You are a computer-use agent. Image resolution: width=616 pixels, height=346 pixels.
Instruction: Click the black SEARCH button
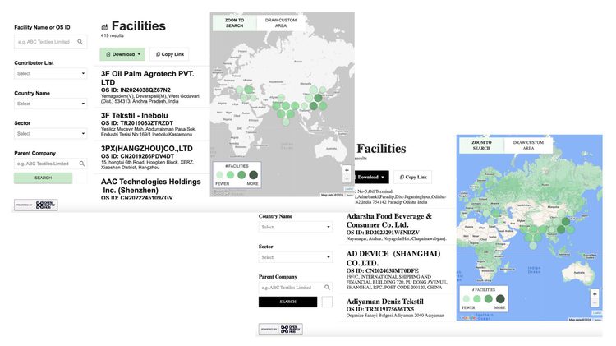pos(288,302)
